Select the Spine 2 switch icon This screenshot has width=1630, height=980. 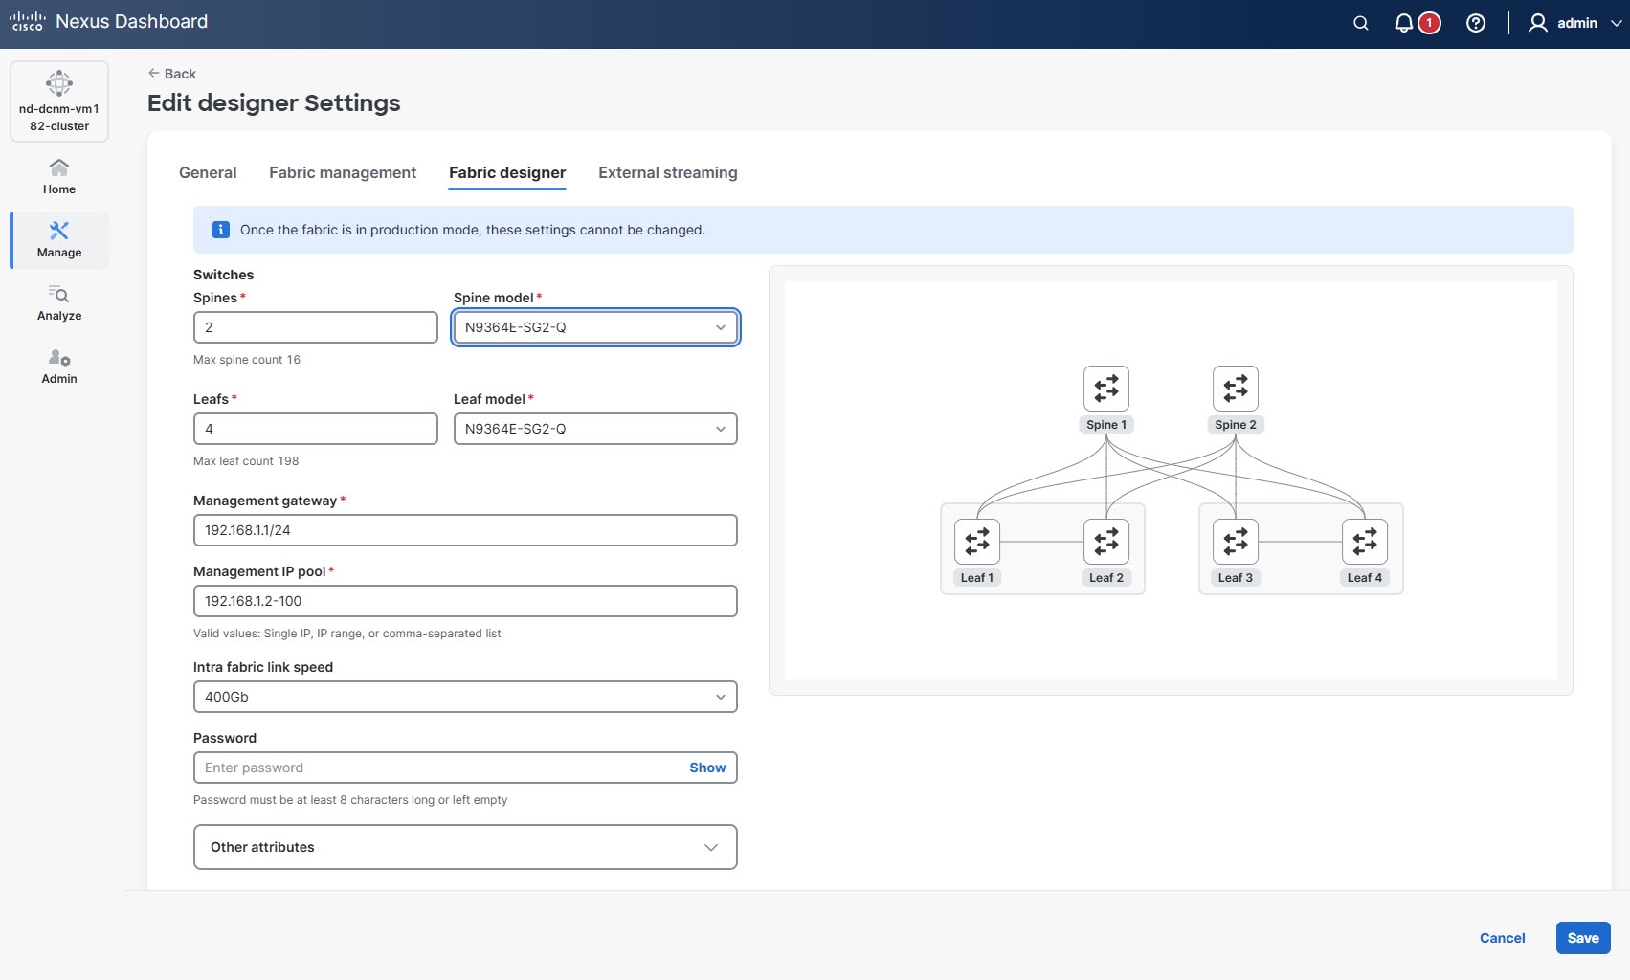1236,389
